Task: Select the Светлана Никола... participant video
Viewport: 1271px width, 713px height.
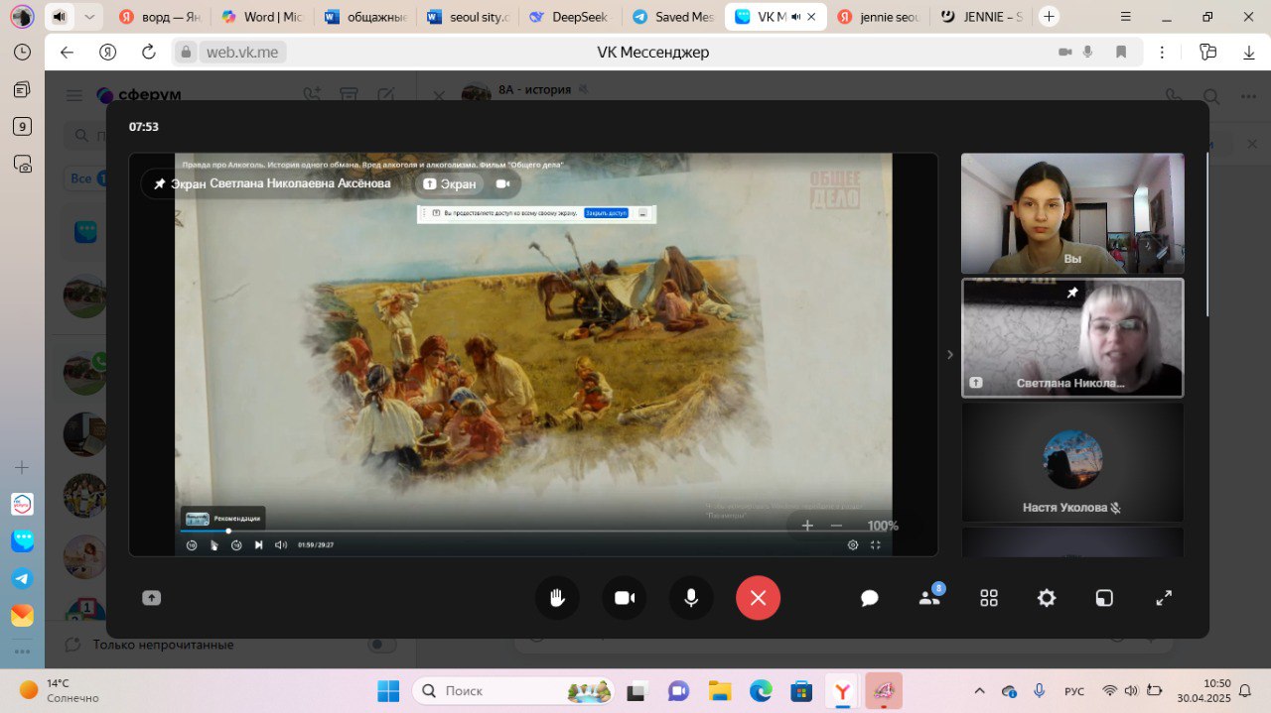Action: [1072, 337]
